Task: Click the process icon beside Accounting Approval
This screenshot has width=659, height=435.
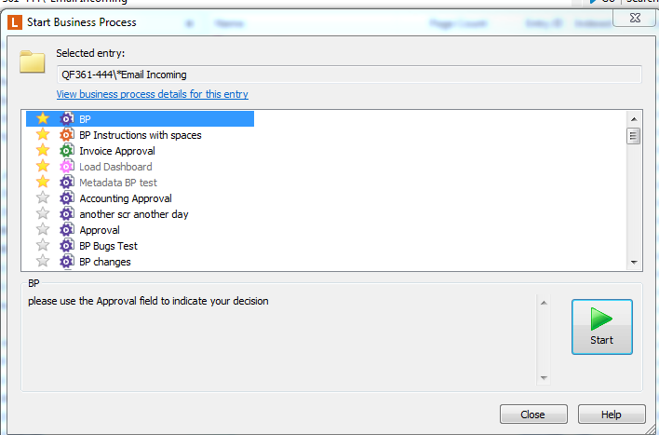Action: point(66,198)
